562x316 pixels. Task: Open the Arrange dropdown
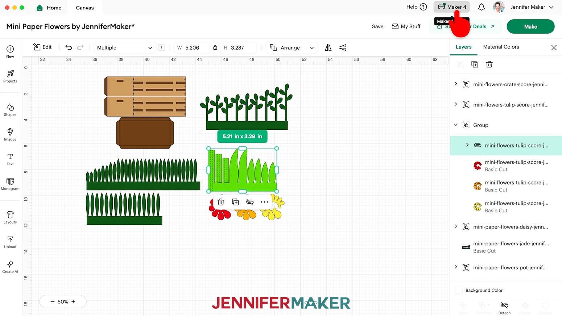[x=292, y=47]
